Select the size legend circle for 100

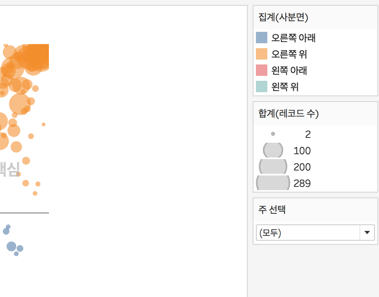(273, 151)
